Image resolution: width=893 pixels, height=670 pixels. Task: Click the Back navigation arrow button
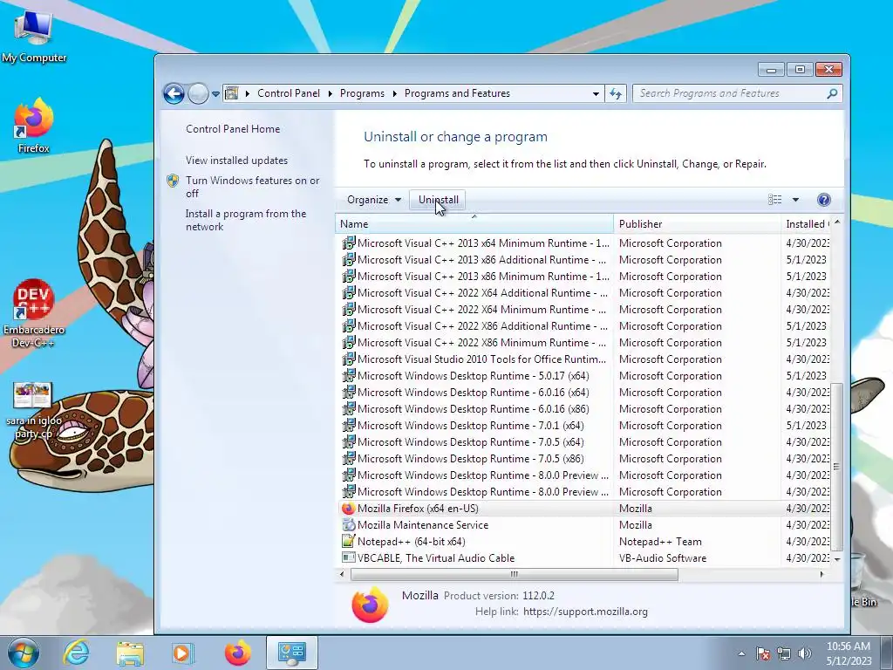(x=174, y=93)
